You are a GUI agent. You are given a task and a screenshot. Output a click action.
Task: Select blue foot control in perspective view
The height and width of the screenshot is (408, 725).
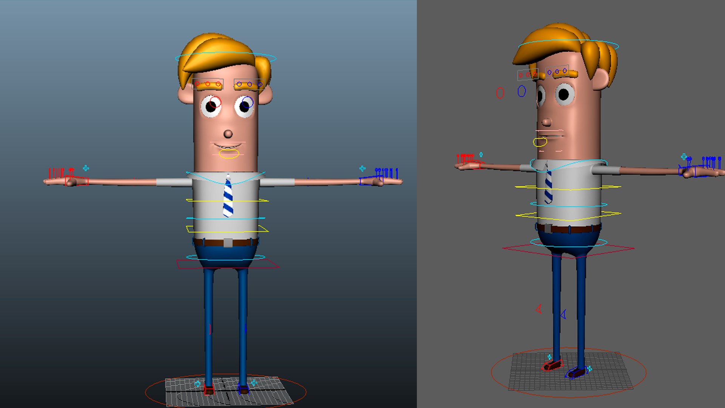pos(576,372)
